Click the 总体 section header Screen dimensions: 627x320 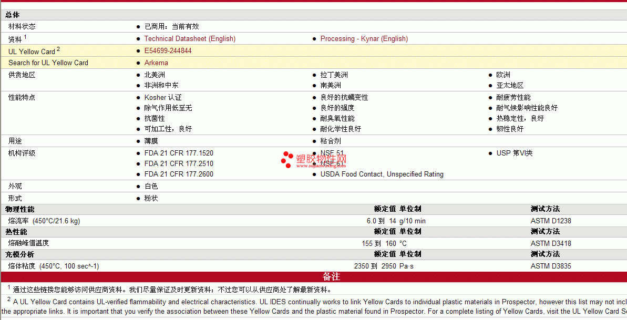pos(13,15)
